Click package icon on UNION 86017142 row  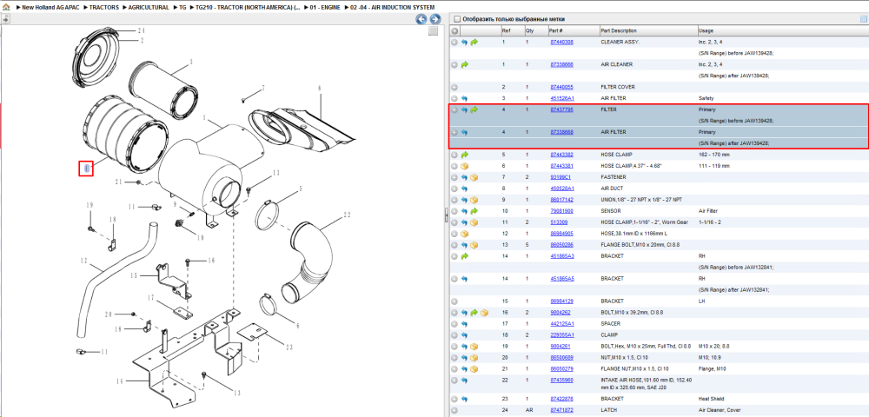tap(474, 200)
